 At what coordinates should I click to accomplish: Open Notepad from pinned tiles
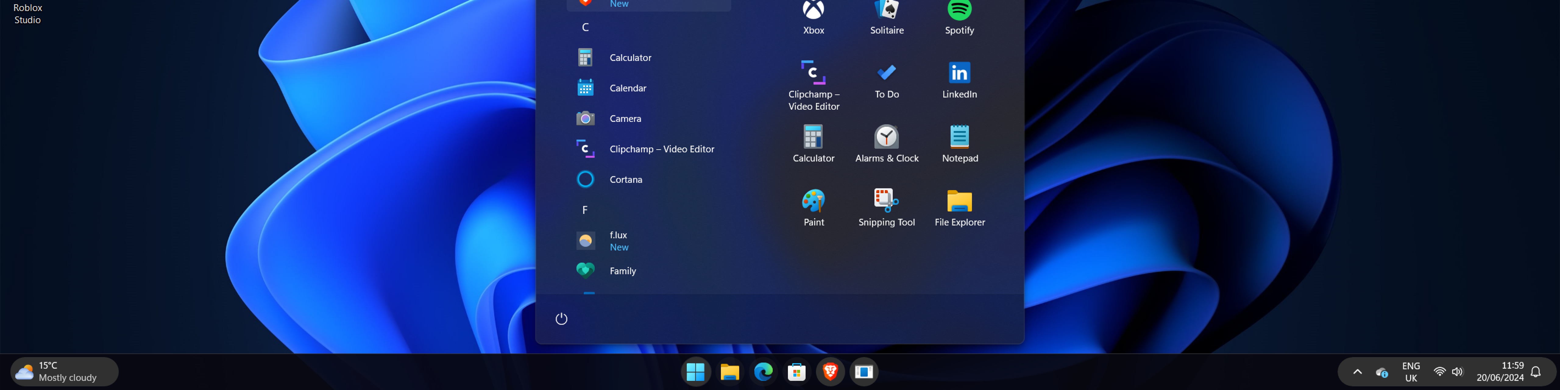click(x=959, y=143)
